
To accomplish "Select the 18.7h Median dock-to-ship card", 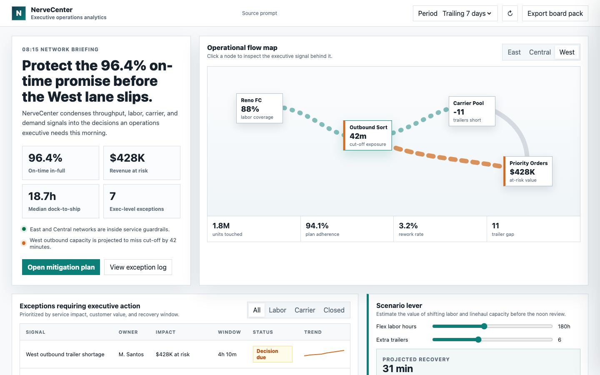I will 60,201.
